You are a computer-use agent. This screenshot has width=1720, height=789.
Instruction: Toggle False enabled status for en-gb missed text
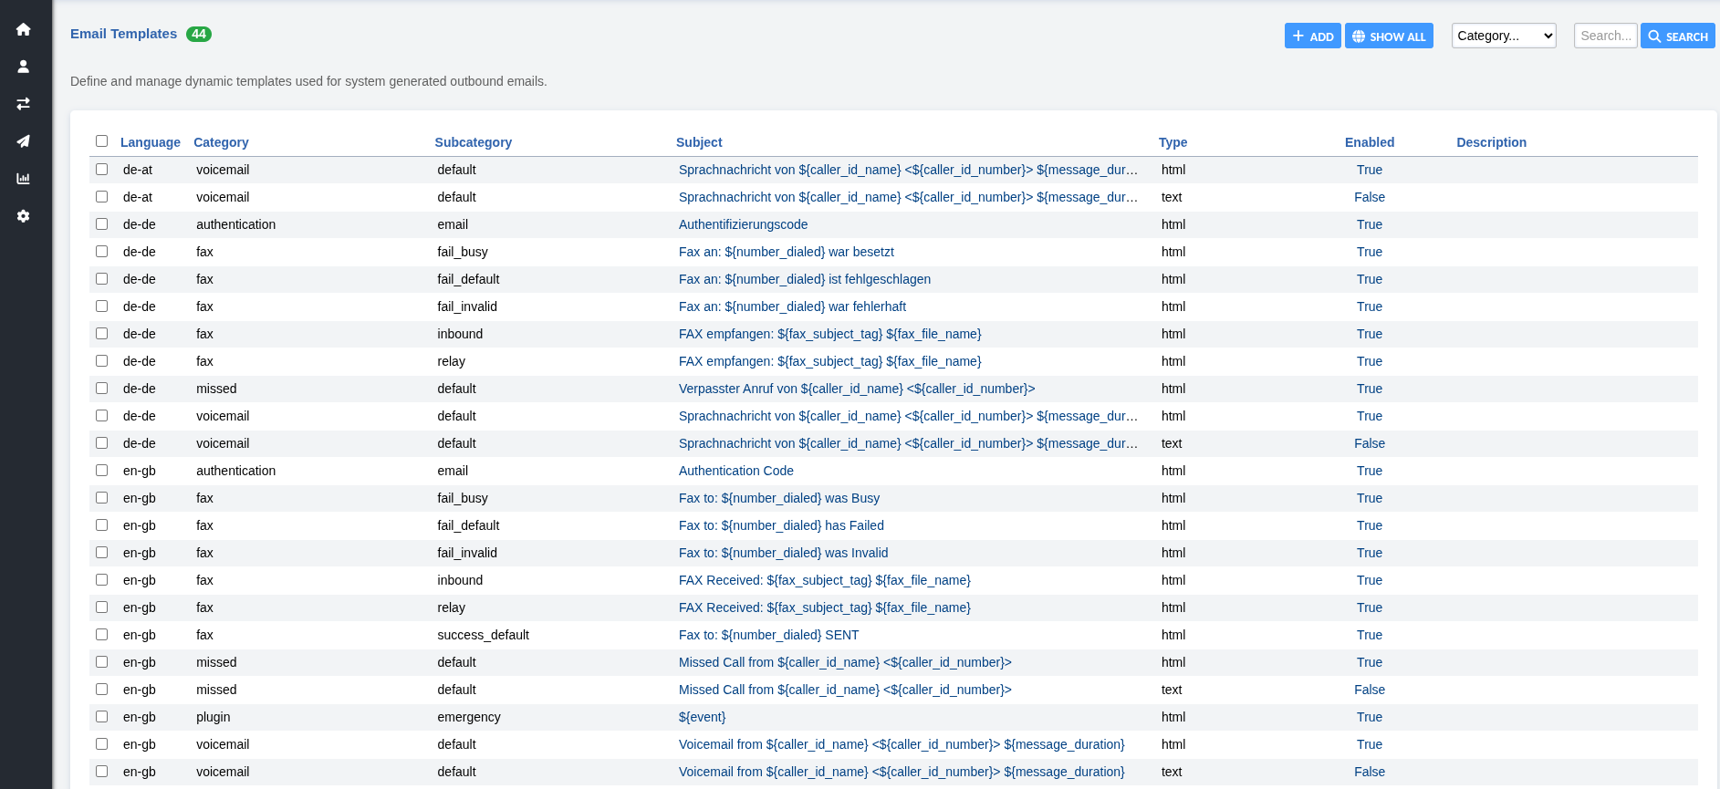[1369, 690]
